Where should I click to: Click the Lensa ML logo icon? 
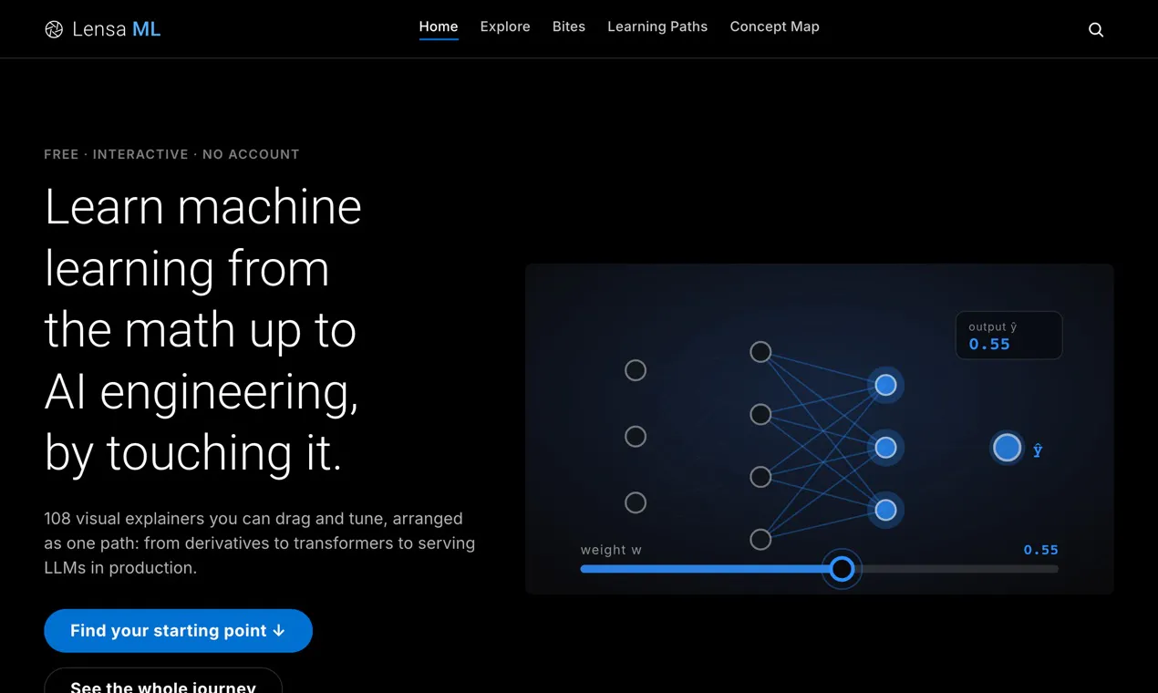click(54, 29)
